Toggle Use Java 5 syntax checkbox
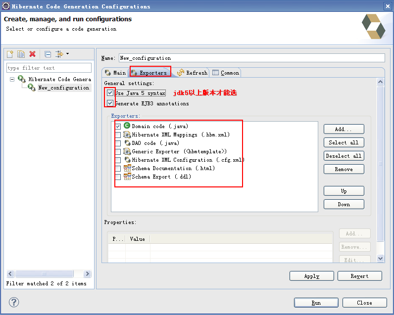The height and width of the screenshot is (315, 394). tap(110, 93)
